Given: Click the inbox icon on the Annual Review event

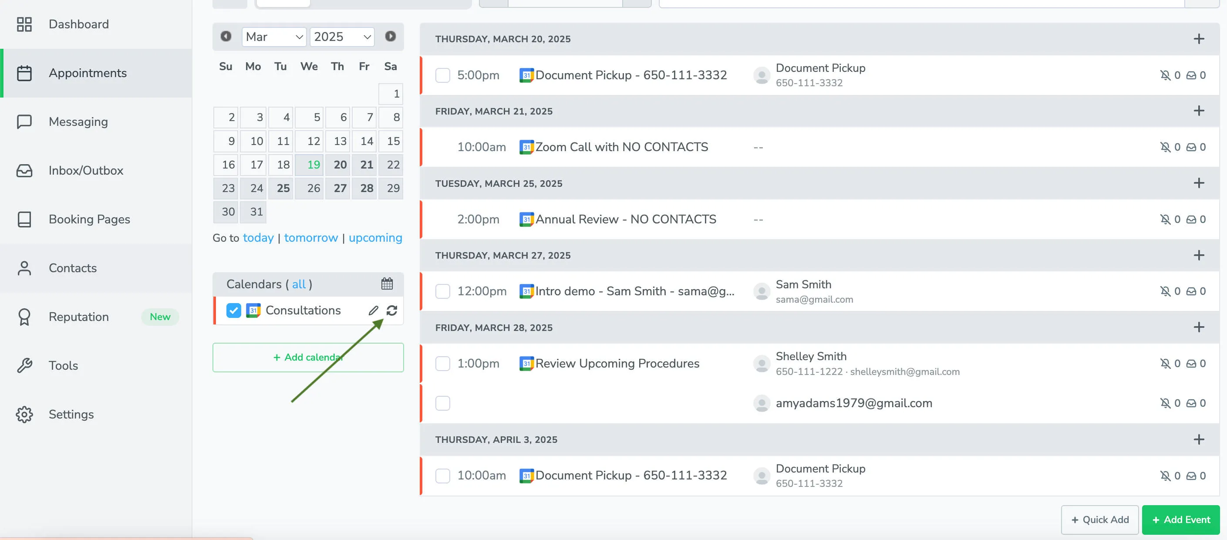Looking at the screenshot, I should [1191, 219].
